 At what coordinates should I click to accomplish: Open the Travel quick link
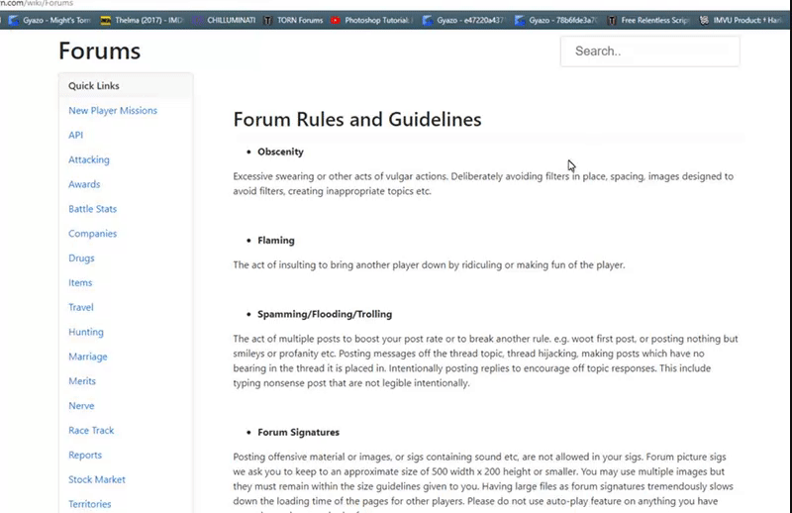pos(81,307)
